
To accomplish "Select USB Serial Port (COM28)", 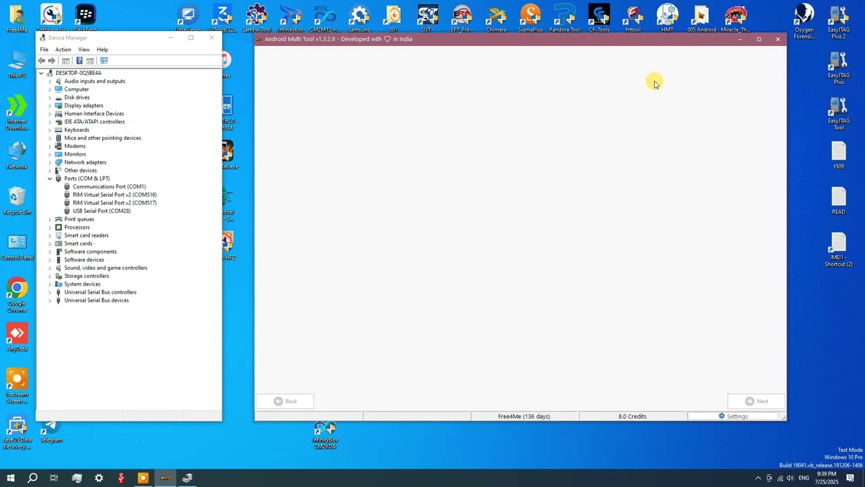I will click(x=101, y=211).
